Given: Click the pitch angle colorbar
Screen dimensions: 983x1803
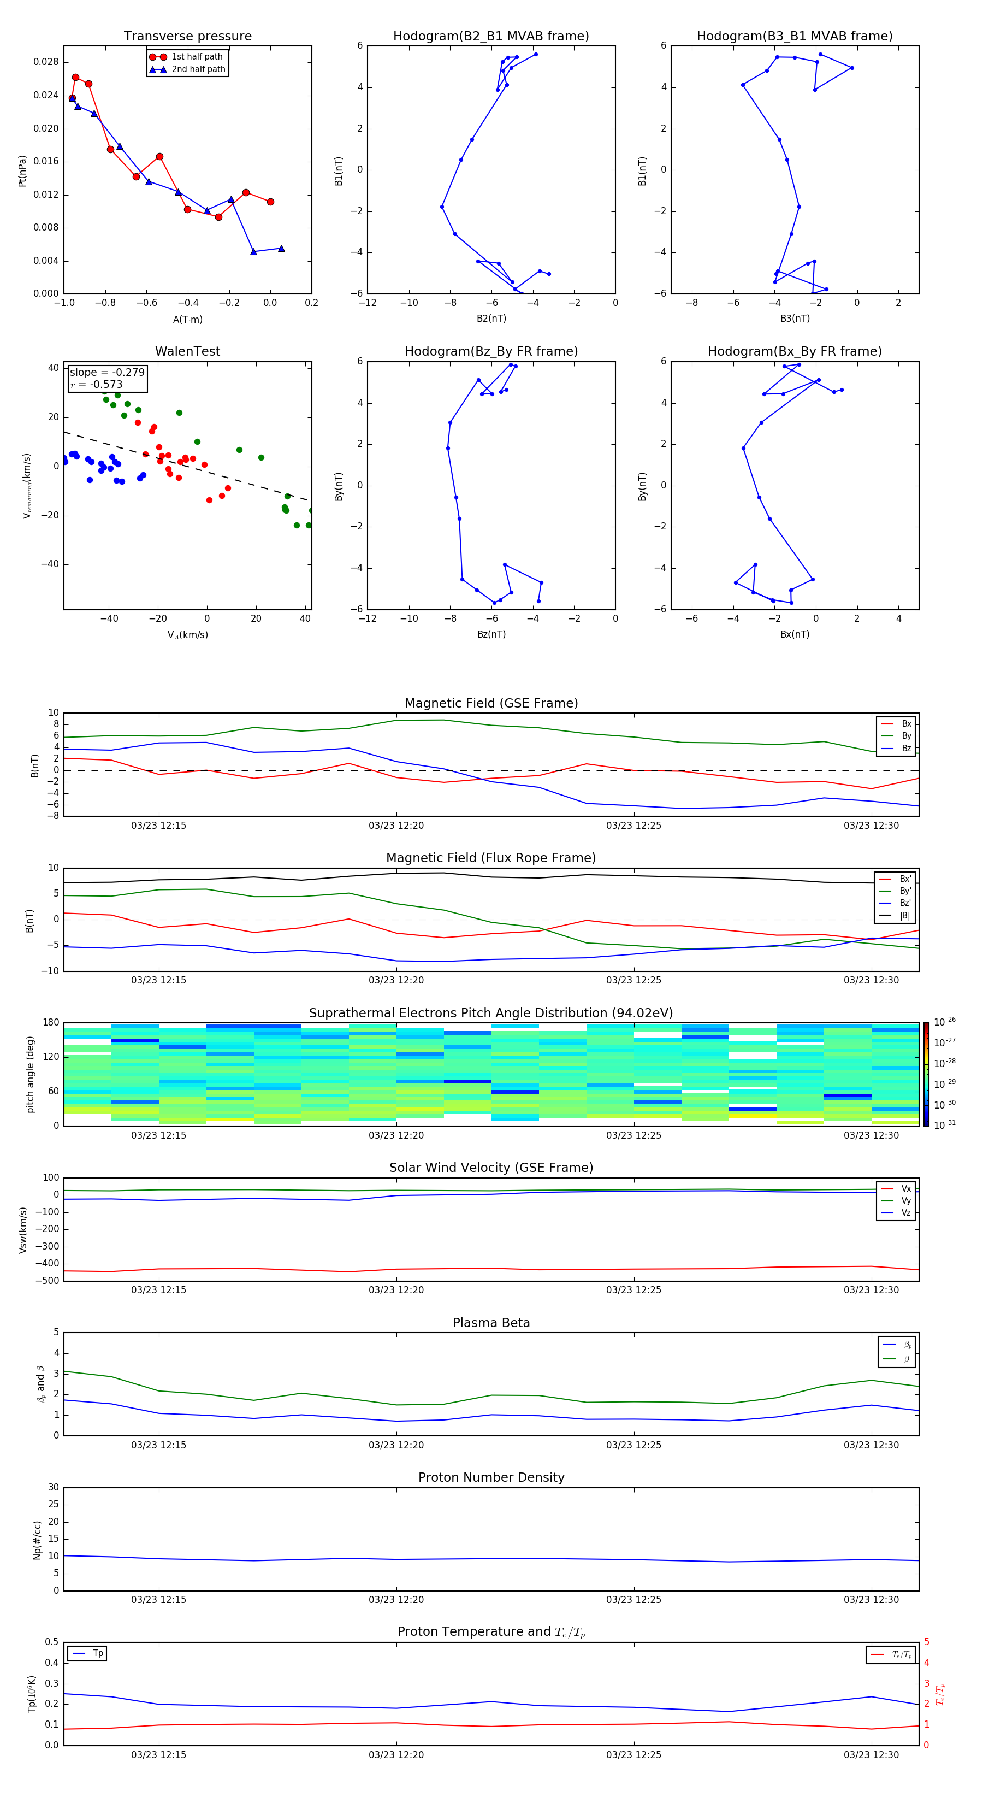Looking at the screenshot, I should click(926, 1074).
